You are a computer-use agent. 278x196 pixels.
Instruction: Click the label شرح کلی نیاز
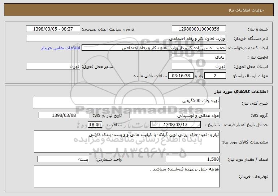tap(255, 103)
